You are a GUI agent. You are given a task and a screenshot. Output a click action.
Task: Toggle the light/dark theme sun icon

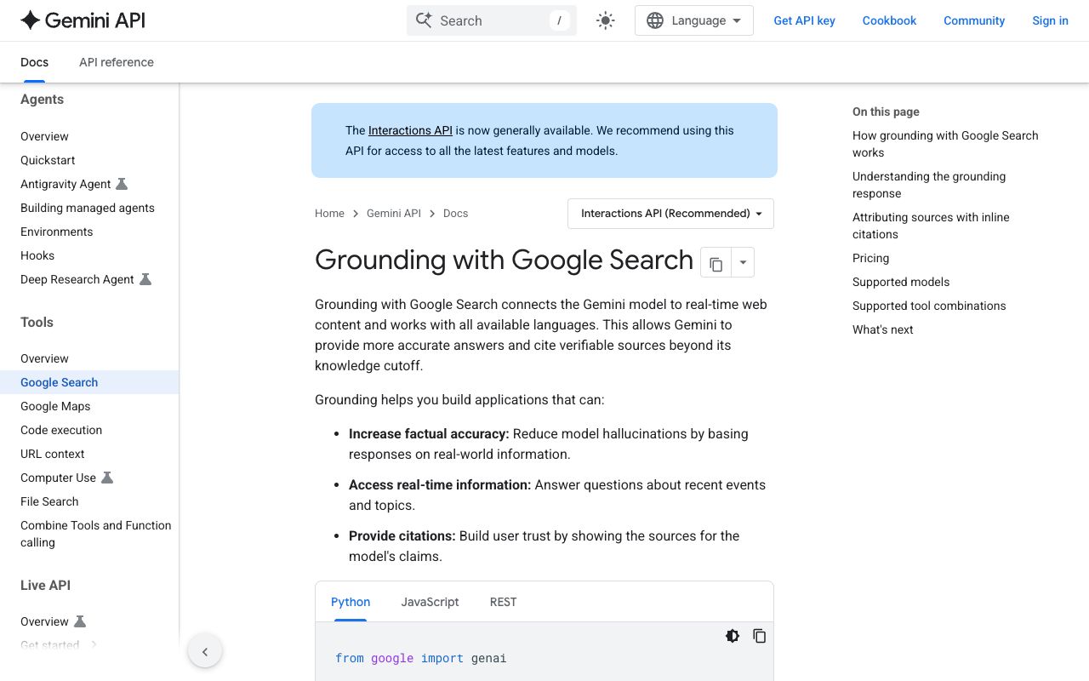tap(606, 20)
